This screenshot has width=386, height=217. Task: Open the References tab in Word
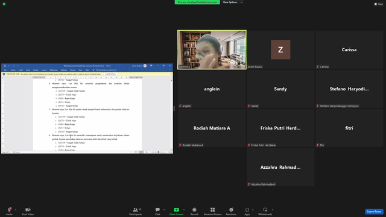(54, 70)
